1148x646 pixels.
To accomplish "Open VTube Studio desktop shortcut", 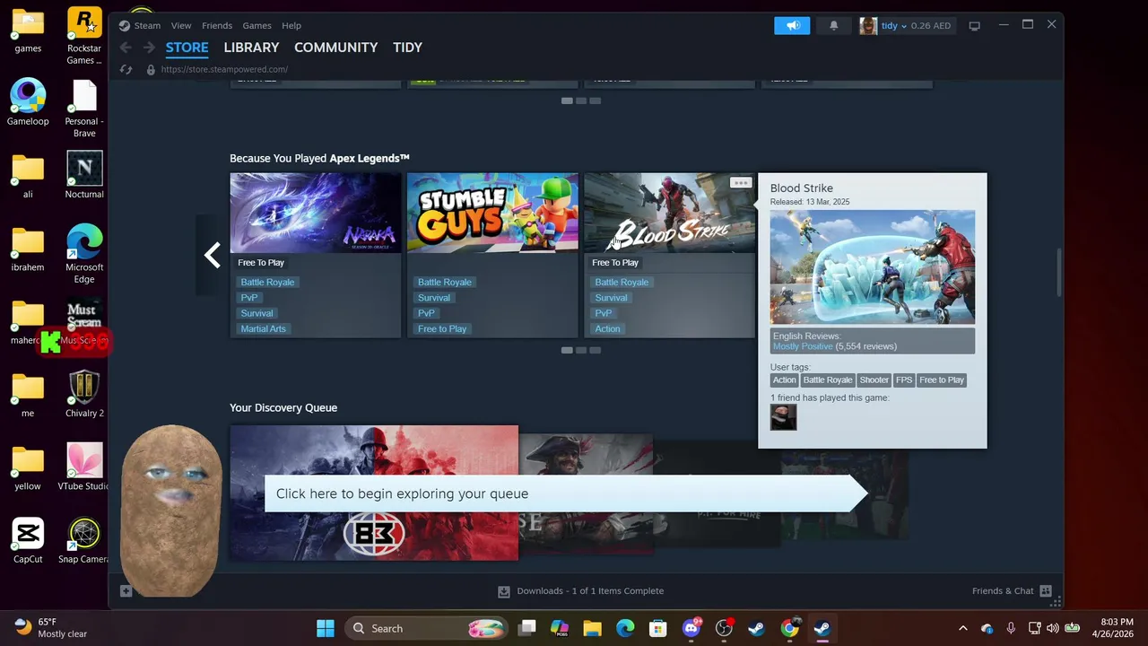I will coord(84,467).
